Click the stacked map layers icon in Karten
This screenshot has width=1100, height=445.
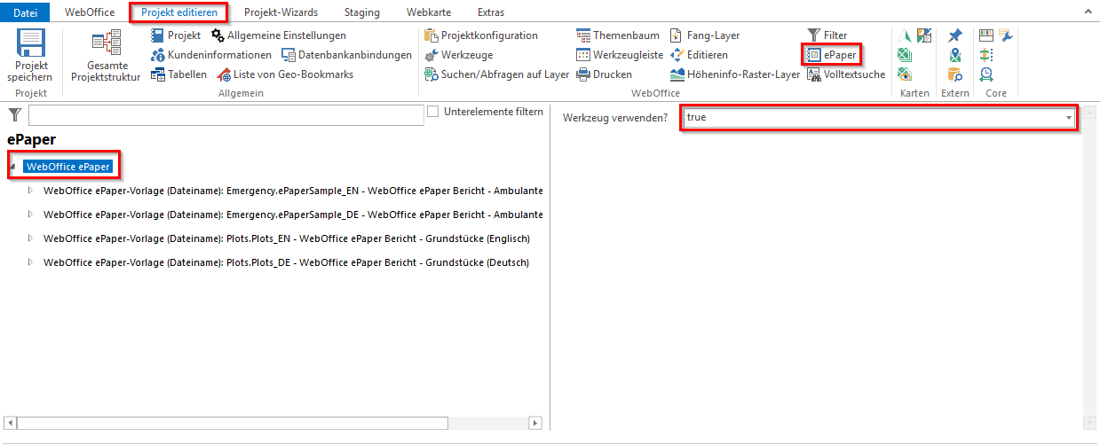tap(905, 55)
